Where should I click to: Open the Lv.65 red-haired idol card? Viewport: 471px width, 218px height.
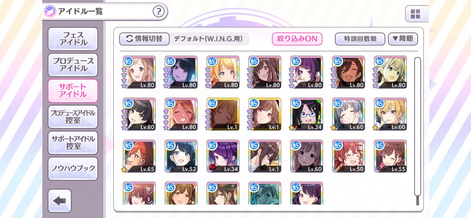[139, 156]
